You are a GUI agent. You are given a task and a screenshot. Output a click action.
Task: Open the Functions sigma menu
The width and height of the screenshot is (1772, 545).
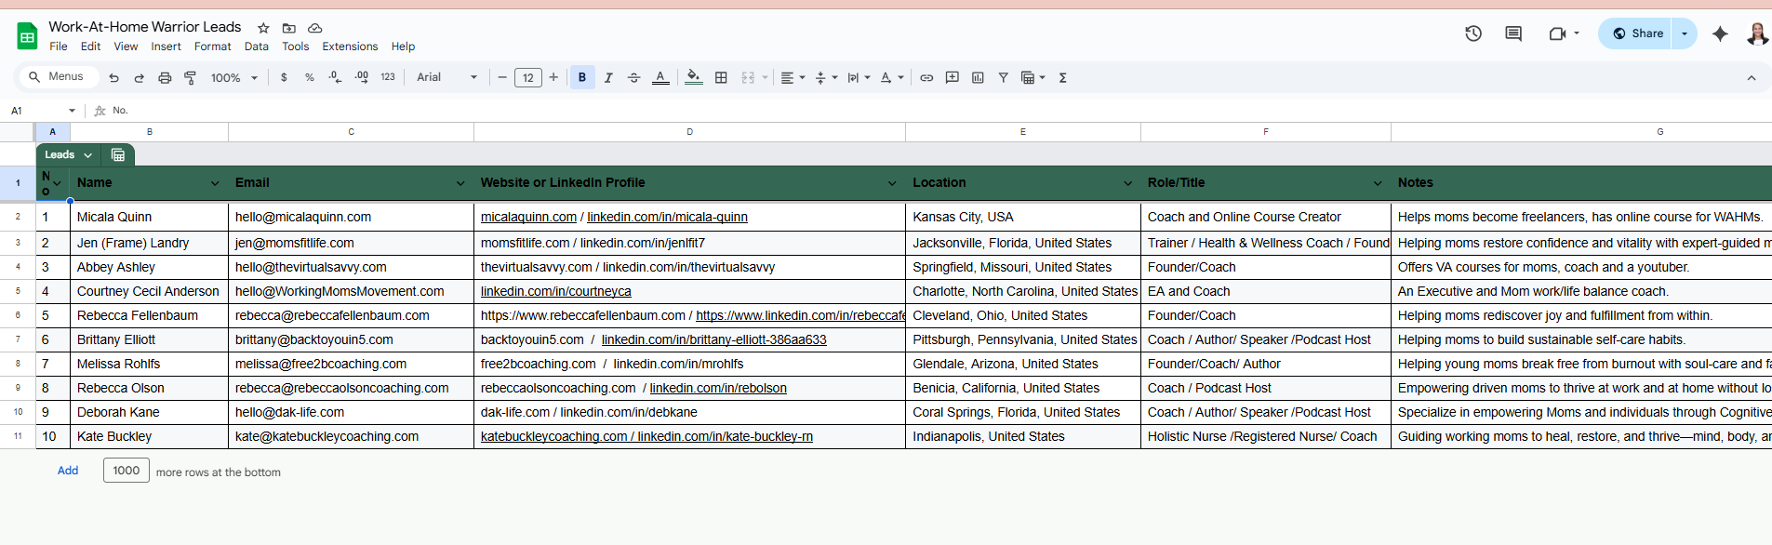(1063, 78)
